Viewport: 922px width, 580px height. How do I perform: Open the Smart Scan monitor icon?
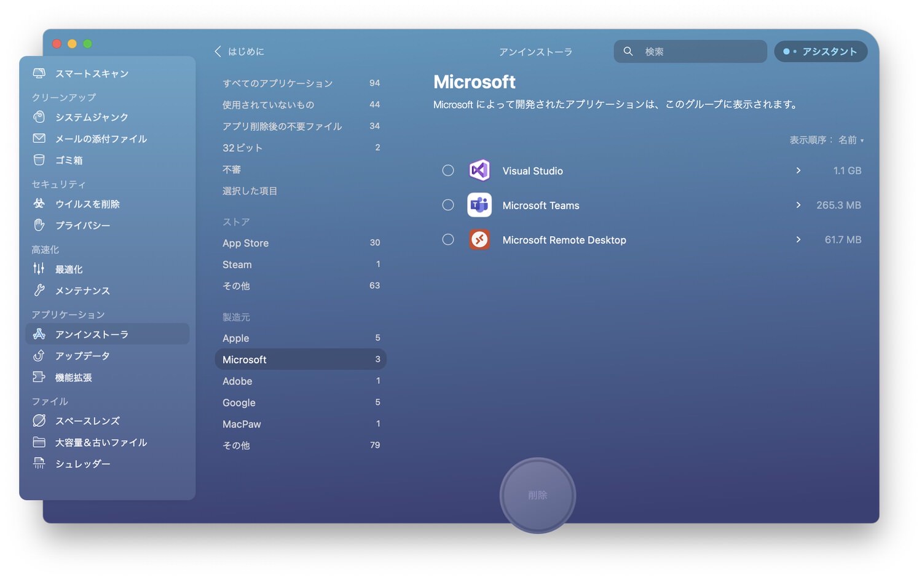point(39,73)
